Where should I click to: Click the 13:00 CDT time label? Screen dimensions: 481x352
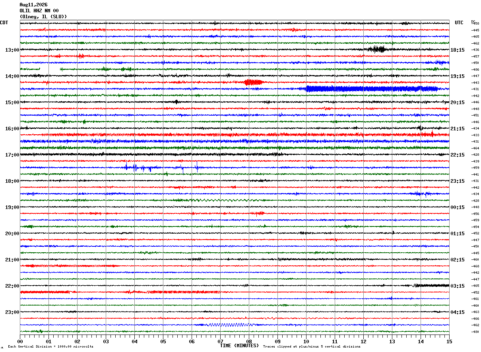click(x=12, y=50)
